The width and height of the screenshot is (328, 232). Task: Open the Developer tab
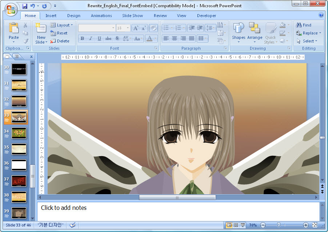click(x=207, y=16)
